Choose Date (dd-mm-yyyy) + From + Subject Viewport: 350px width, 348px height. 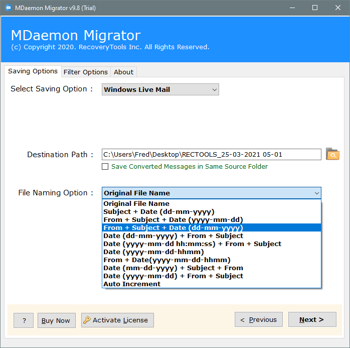212,236
